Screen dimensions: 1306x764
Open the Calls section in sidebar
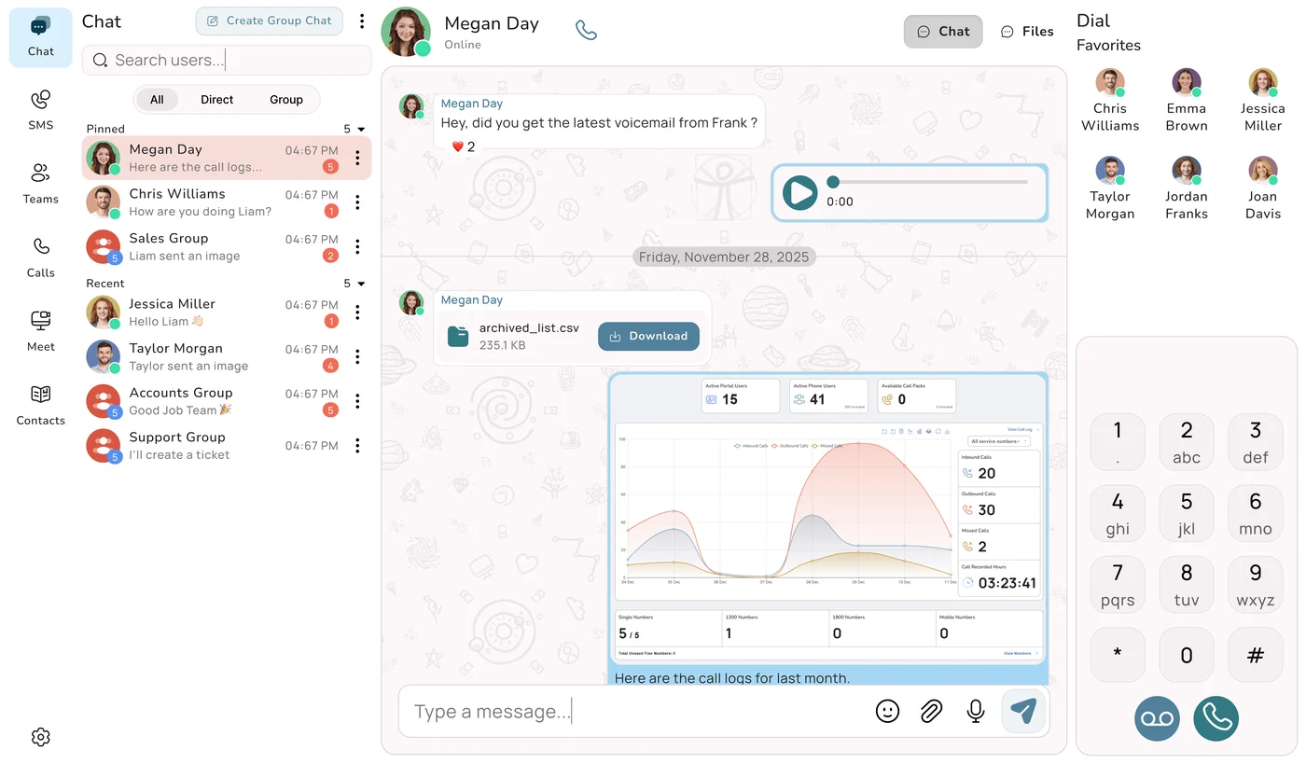click(41, 257)
